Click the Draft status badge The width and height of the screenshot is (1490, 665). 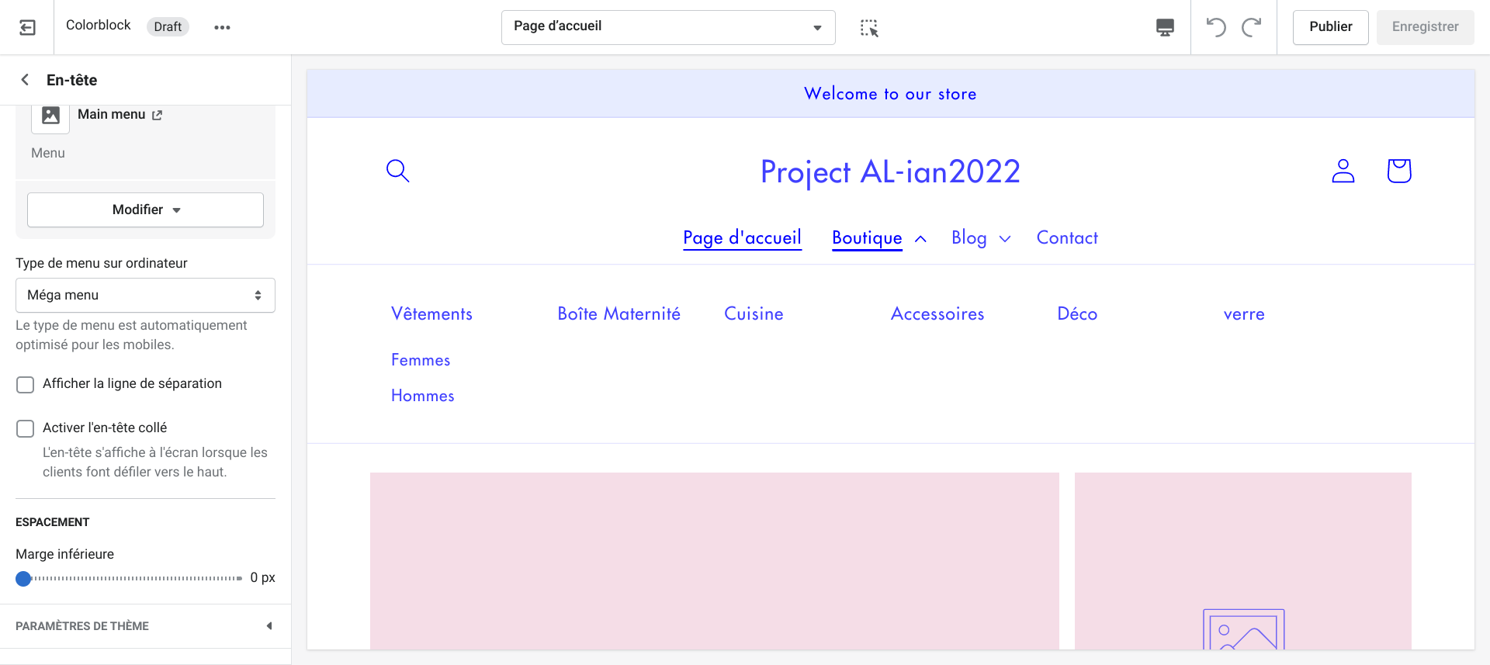168,27
